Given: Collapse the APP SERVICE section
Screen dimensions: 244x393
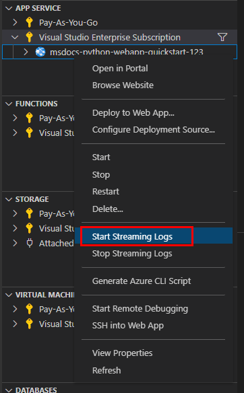Looking at the screenshot, I should tap(9, 8).
